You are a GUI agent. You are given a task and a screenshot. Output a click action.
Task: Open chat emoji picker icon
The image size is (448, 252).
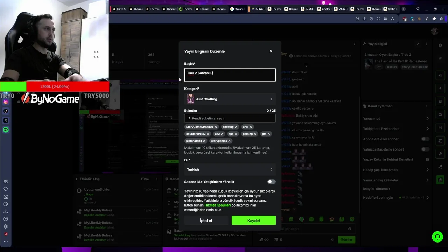tap(350, 229)
